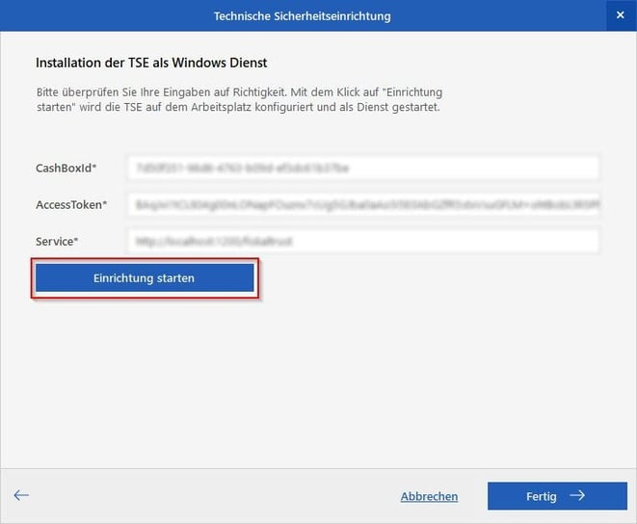Click the asterisk after the Service label
Screen dimensions: 637x524
coord(74,241)
